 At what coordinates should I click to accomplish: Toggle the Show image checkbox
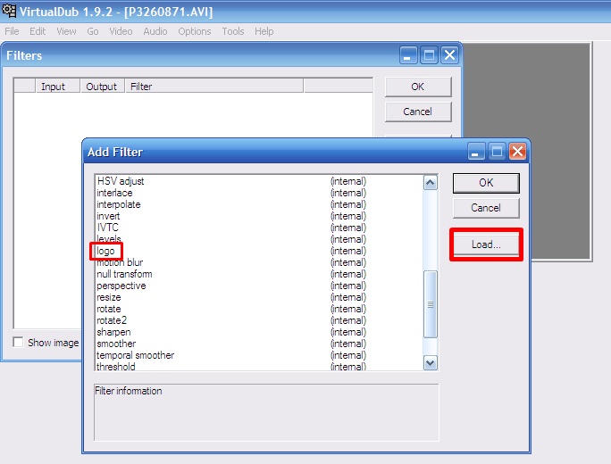18,342
